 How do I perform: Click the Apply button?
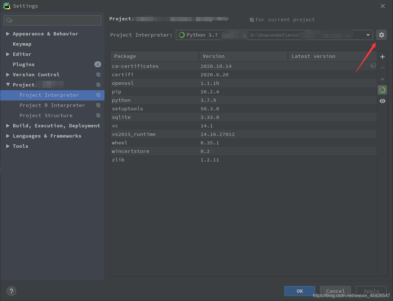tap(371, 291)
